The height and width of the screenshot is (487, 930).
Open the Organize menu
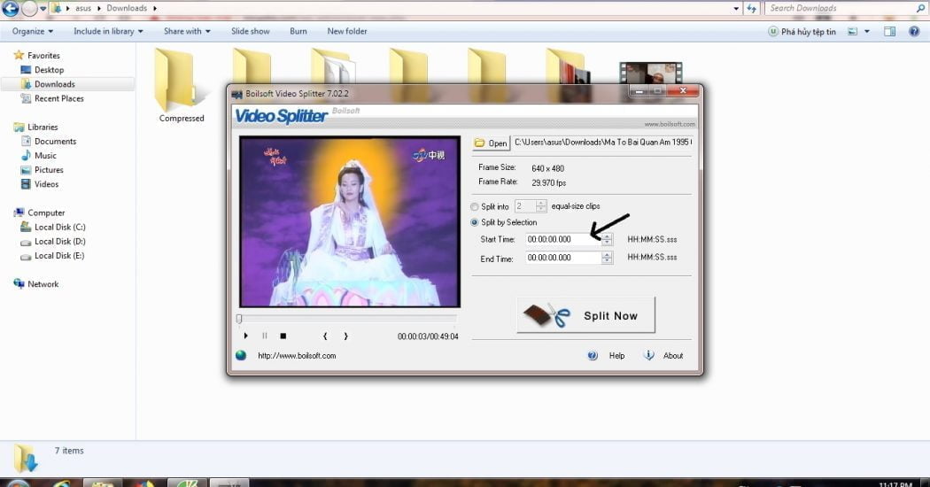pyautogui.click(x=33, y=32)
